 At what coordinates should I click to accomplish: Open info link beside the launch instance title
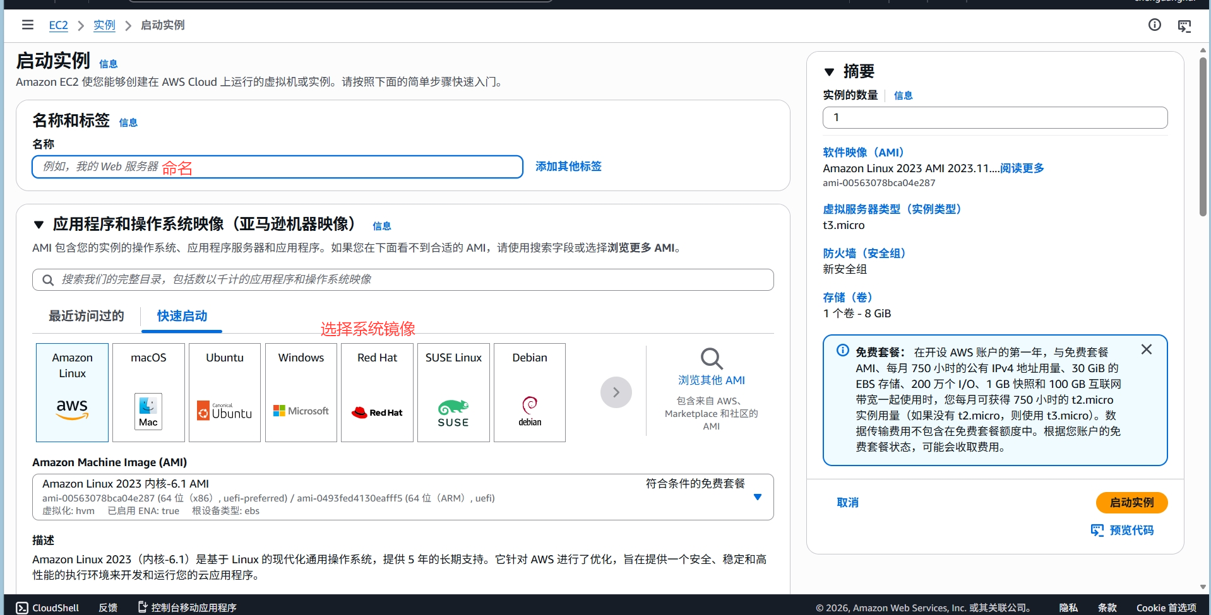pyautogui.click(x=108, y=64)
